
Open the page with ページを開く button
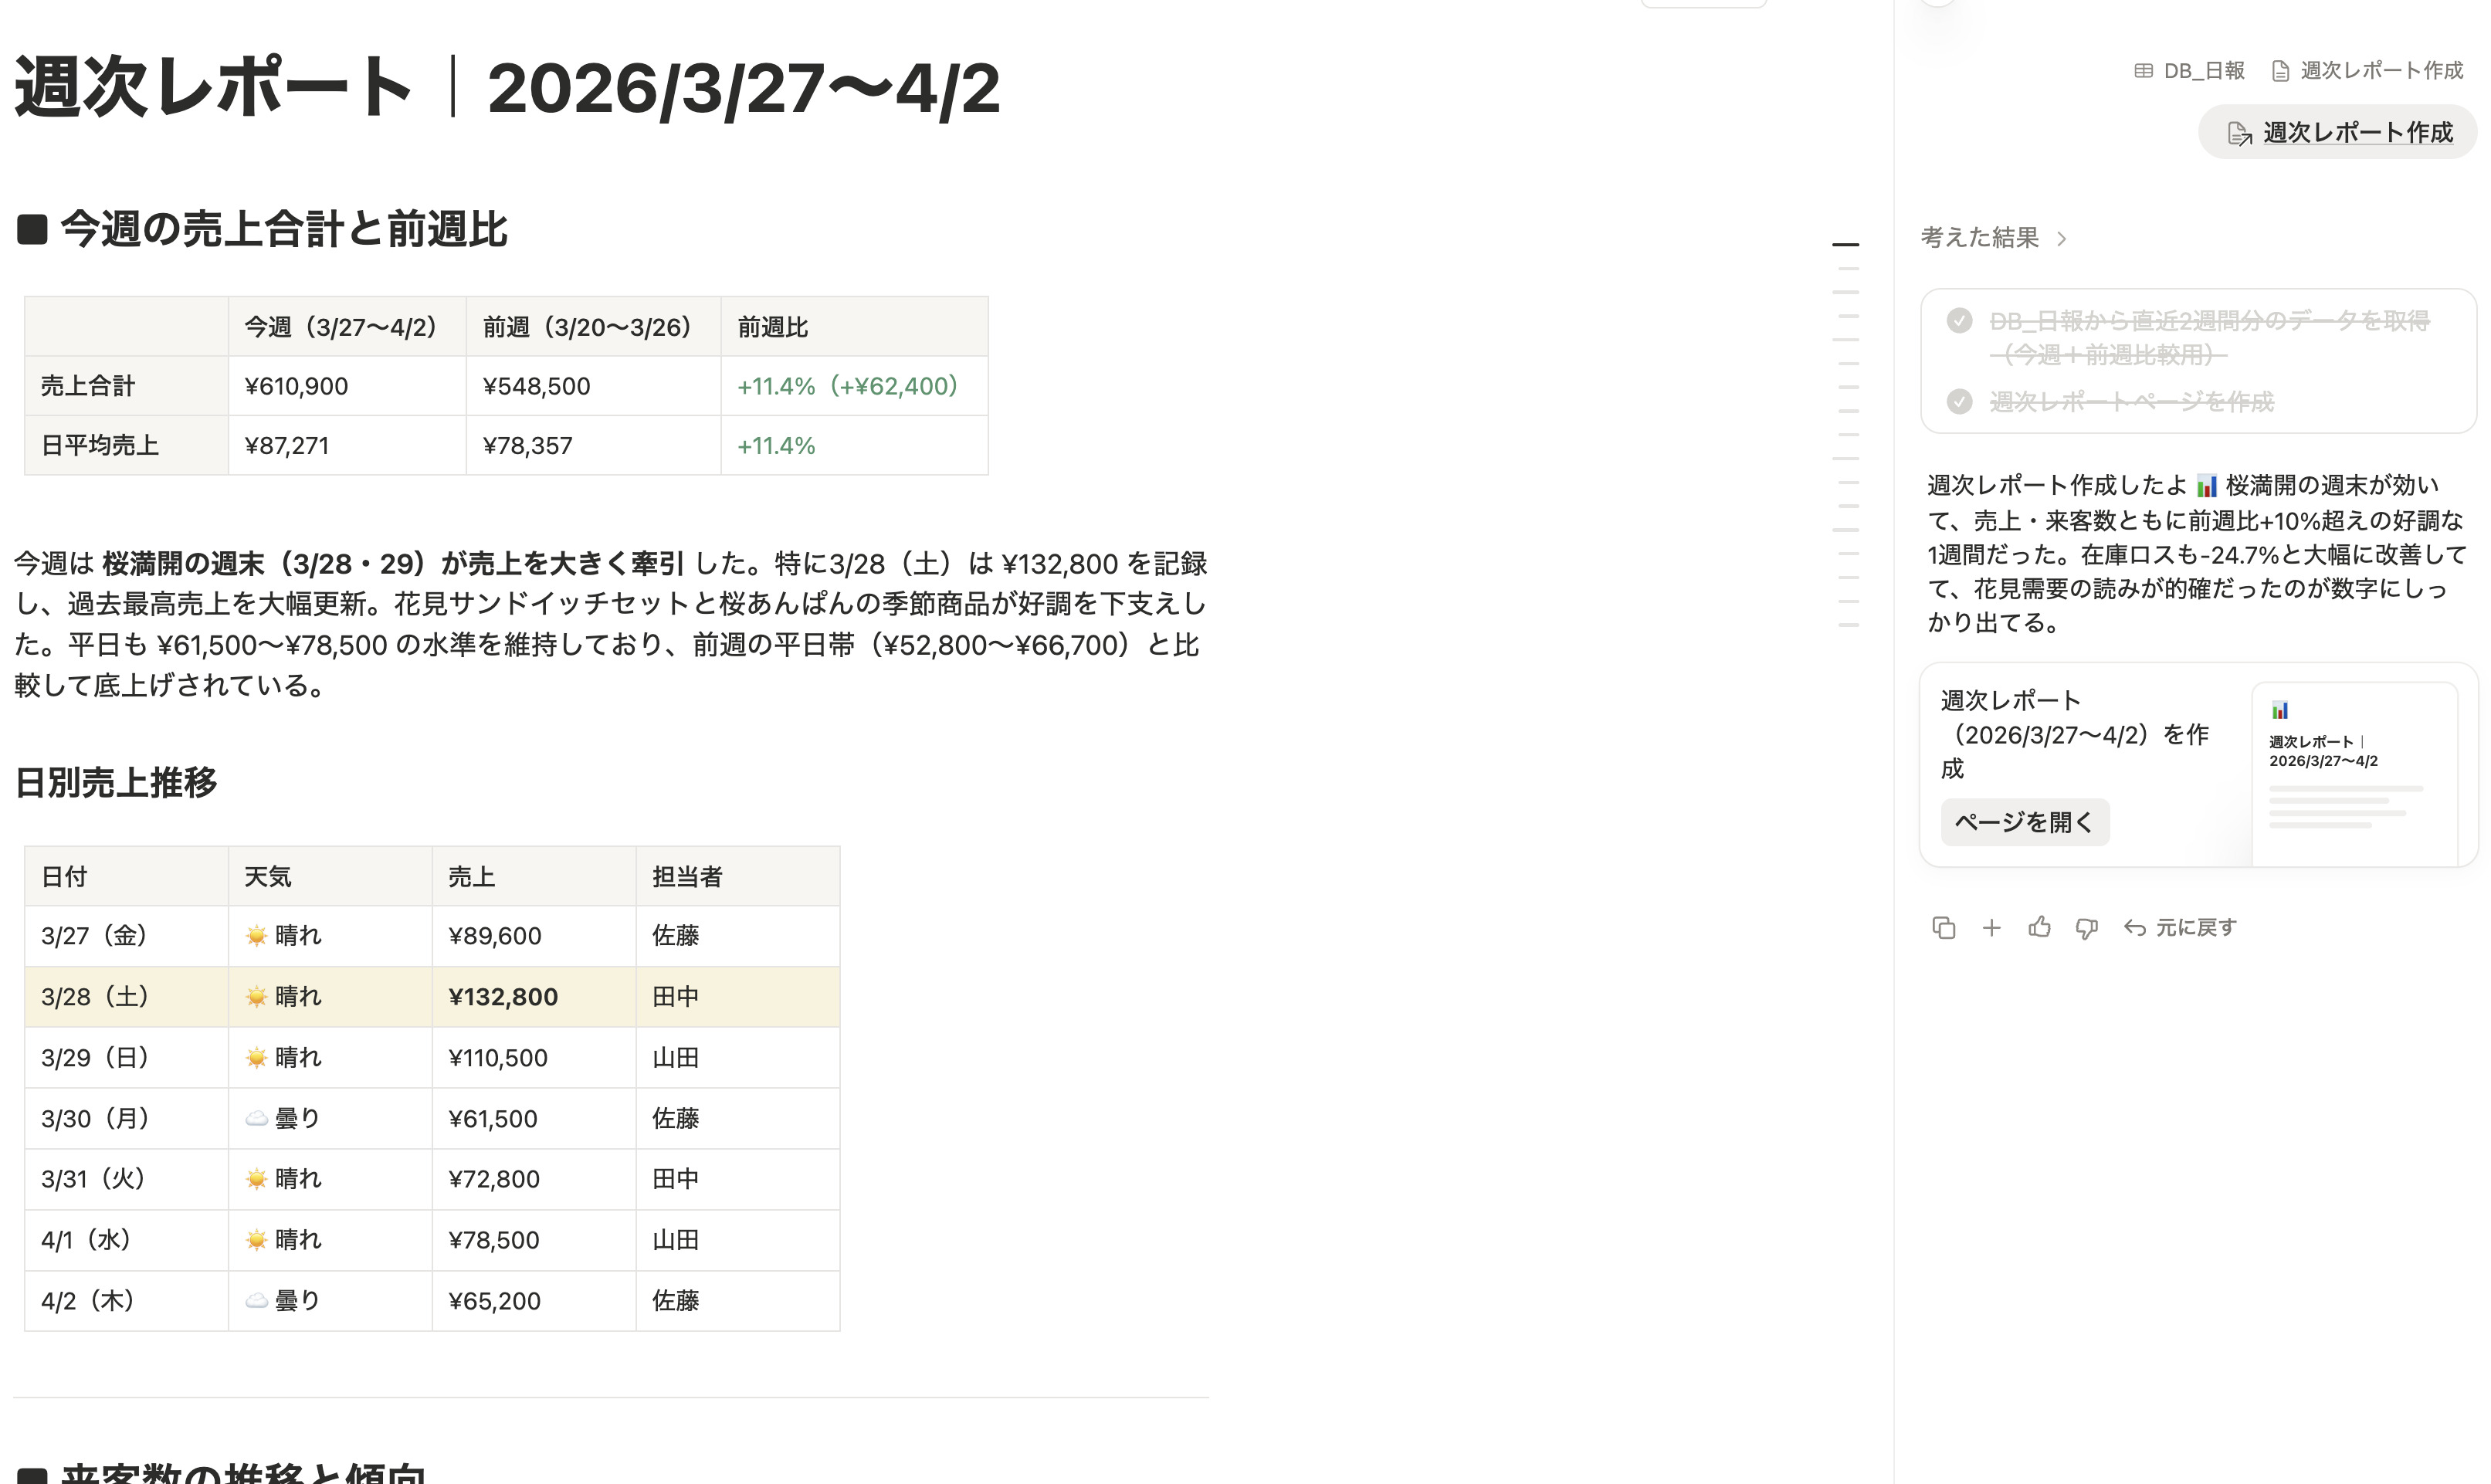click(x=2024, y=822)
